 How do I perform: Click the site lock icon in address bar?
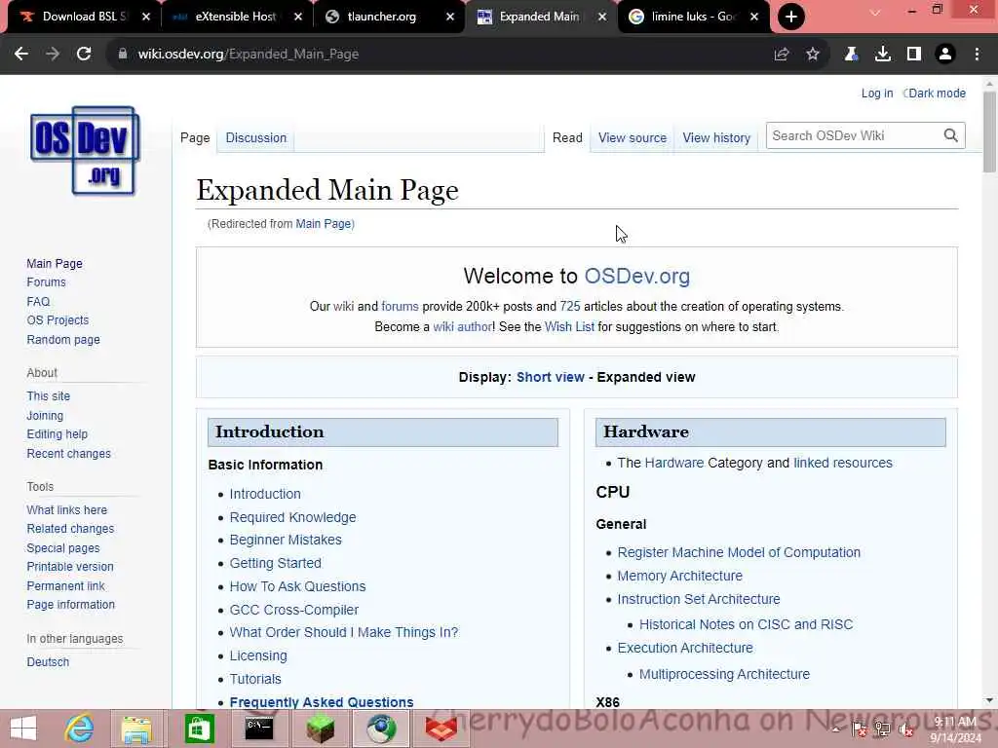point(122,55)
